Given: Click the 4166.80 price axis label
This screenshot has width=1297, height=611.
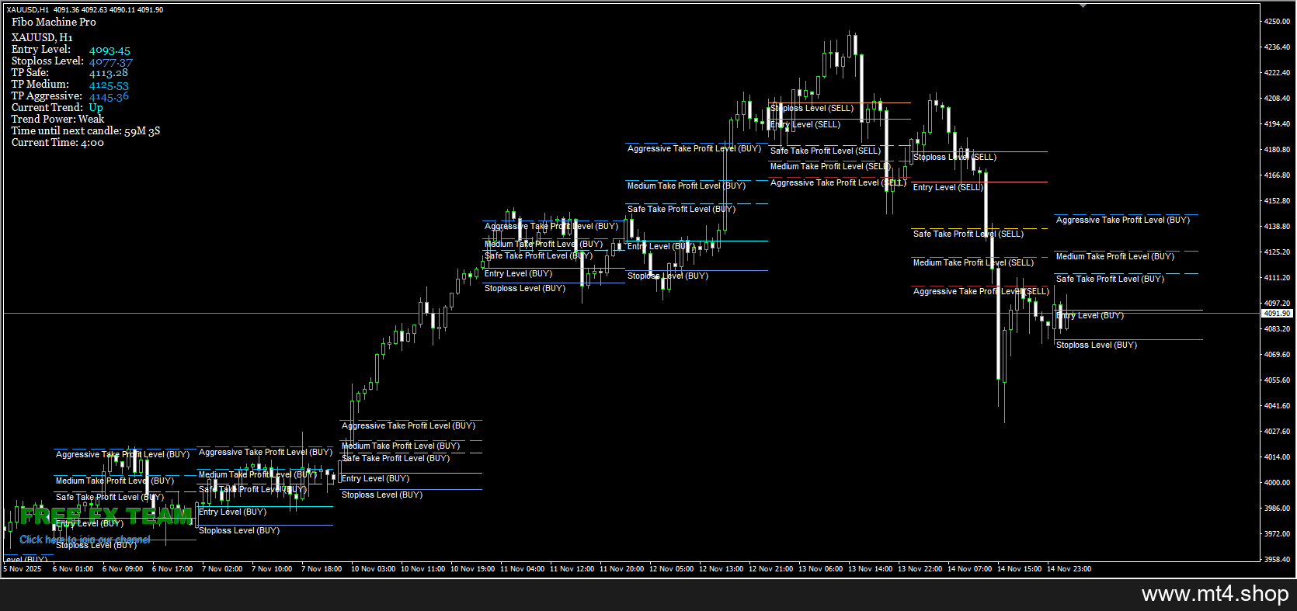Looking at the screenshot, I should pyautogui.click(x=1277, y=175).
